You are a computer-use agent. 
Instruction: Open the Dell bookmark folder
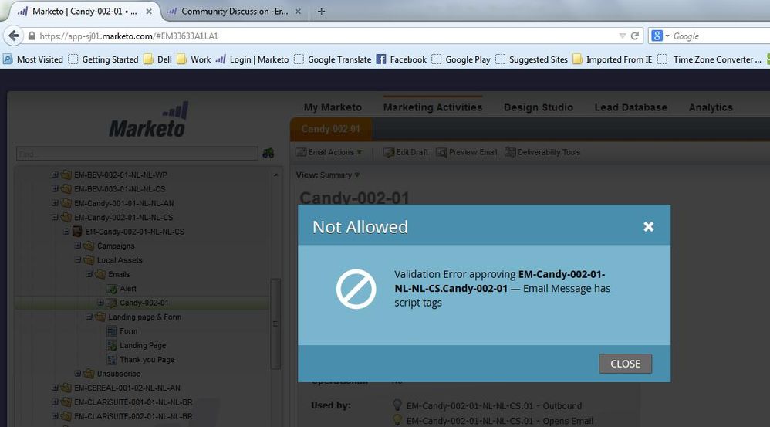click(x=157, y=59)
